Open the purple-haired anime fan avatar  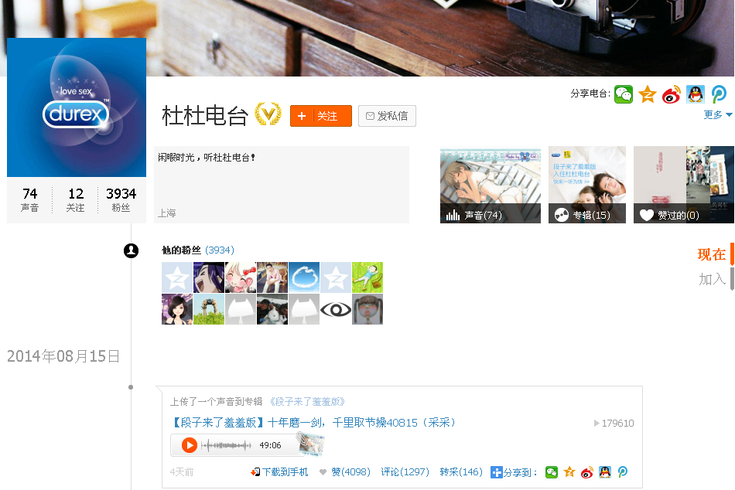point(209,277)
